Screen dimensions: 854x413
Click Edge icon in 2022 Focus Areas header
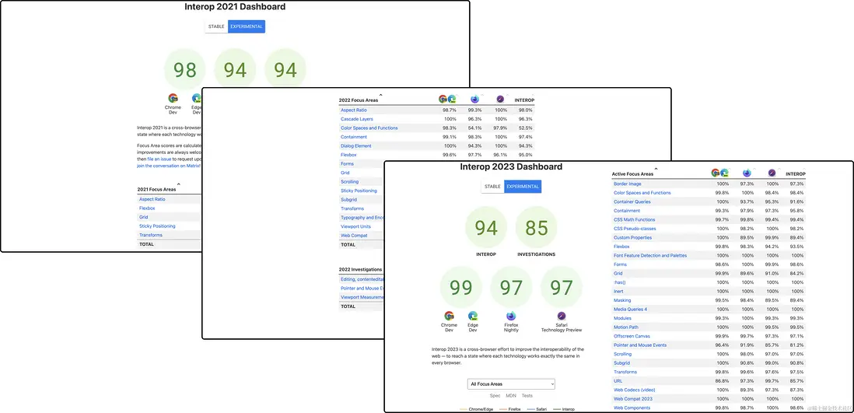coord(451,99)
